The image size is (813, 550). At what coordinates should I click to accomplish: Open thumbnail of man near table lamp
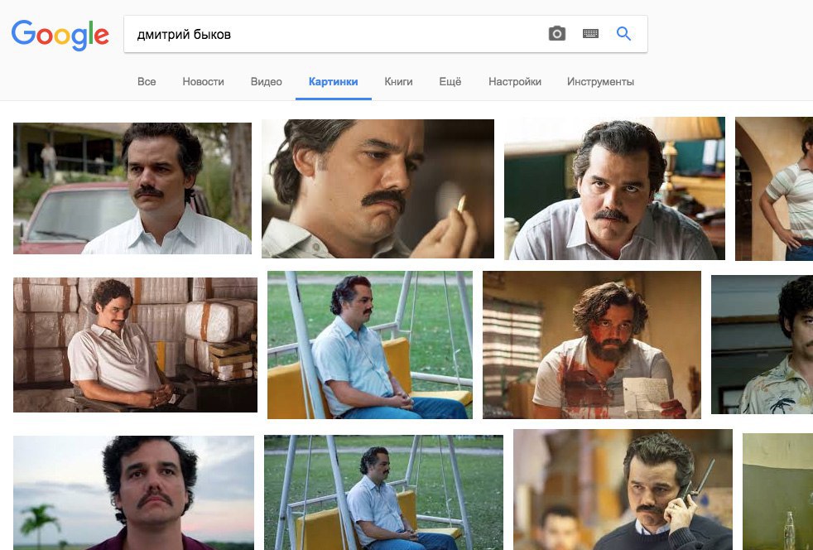(614, 188)
